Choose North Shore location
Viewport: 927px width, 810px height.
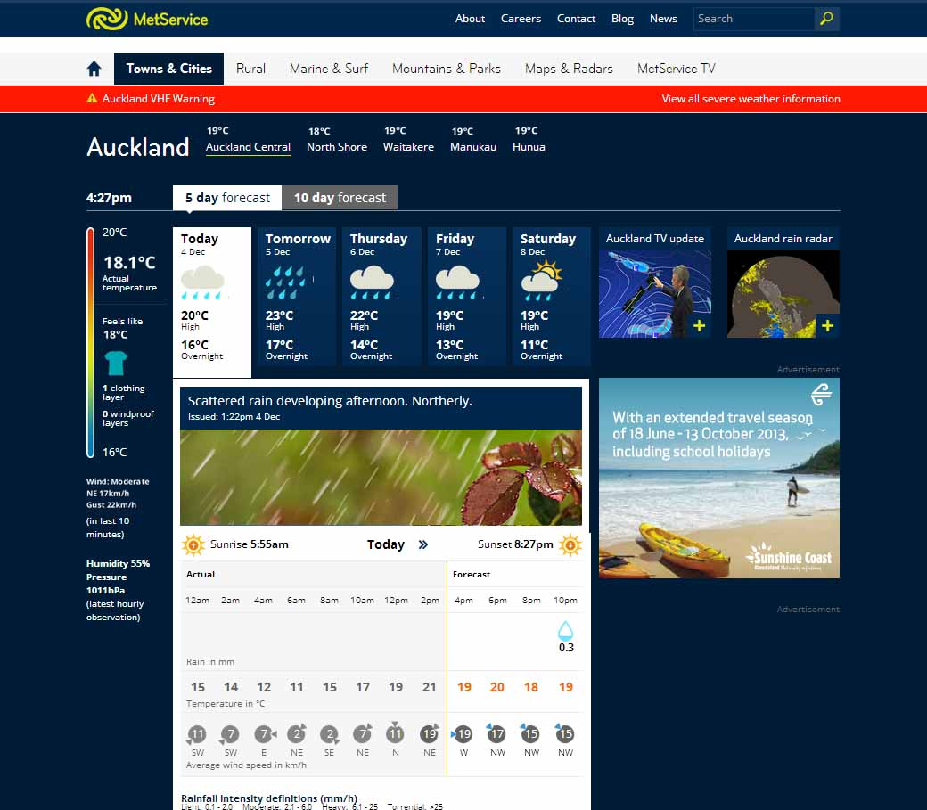336,147
